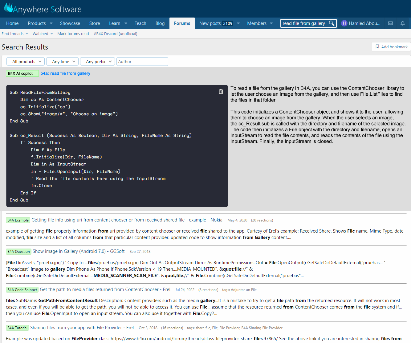This screenshot has width=411, height=343.
Task: Expand the Learn menu arrow
Action: [126, 23]
